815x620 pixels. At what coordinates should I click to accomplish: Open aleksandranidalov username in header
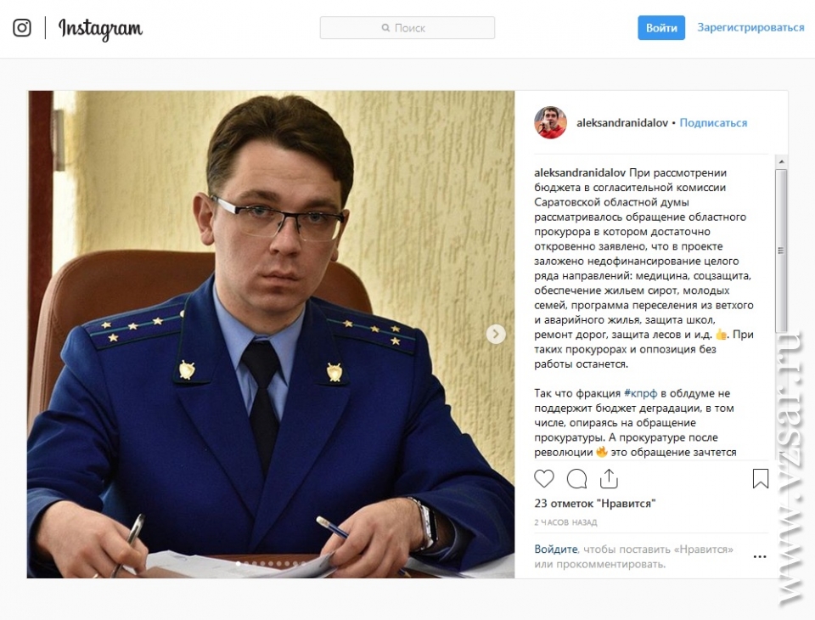[x=622, y=123]
